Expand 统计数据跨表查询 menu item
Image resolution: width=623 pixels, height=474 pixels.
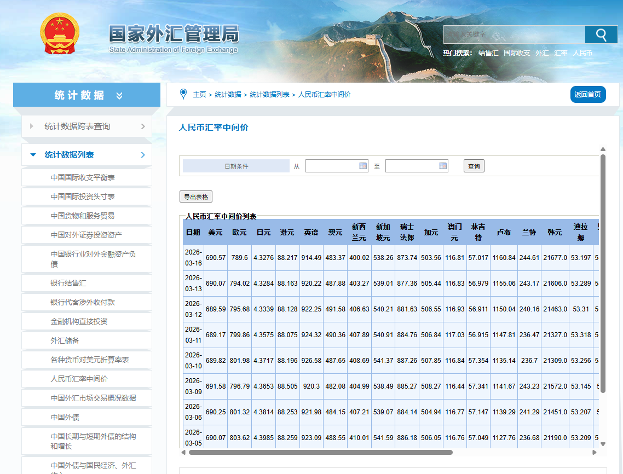[86, 126]
